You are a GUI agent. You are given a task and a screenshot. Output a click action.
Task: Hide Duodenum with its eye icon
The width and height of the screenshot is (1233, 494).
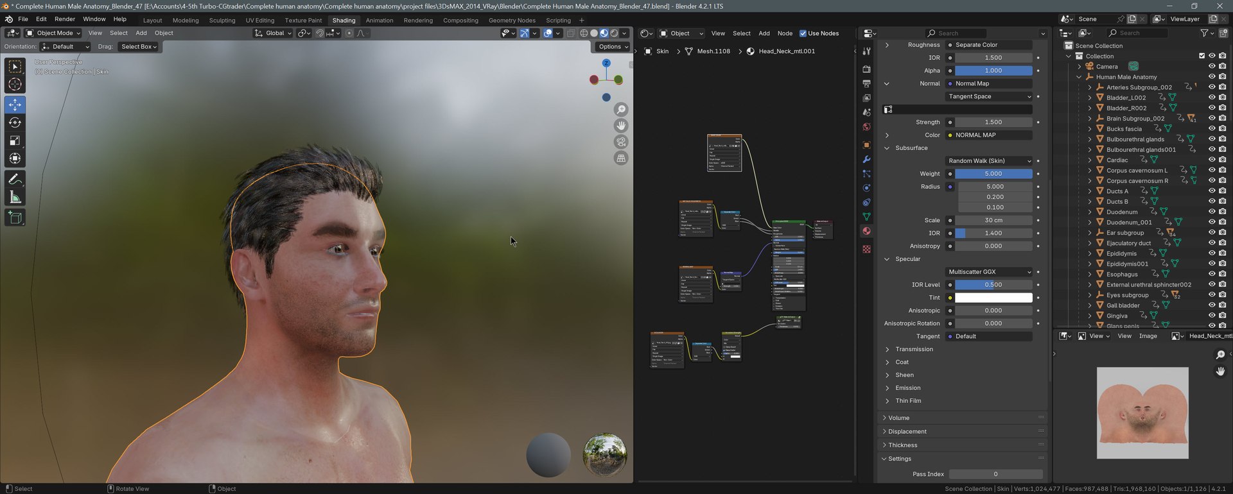tap(1212, 212)
